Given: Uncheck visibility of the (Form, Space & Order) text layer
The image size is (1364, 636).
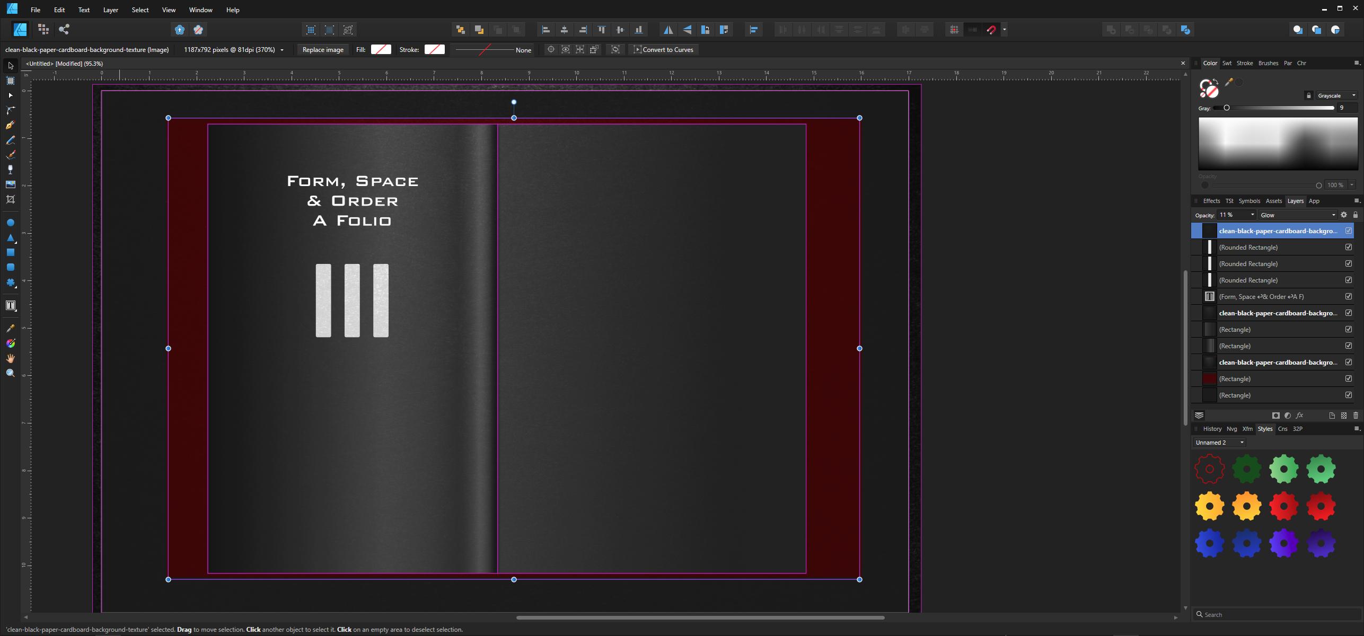Looking at the screenshot, I should (1349, 296).
